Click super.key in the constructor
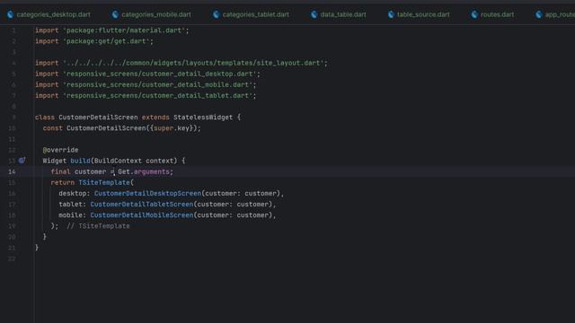Image resolution: width=575 pixels, height=323 pixels. tap(172, 128)
